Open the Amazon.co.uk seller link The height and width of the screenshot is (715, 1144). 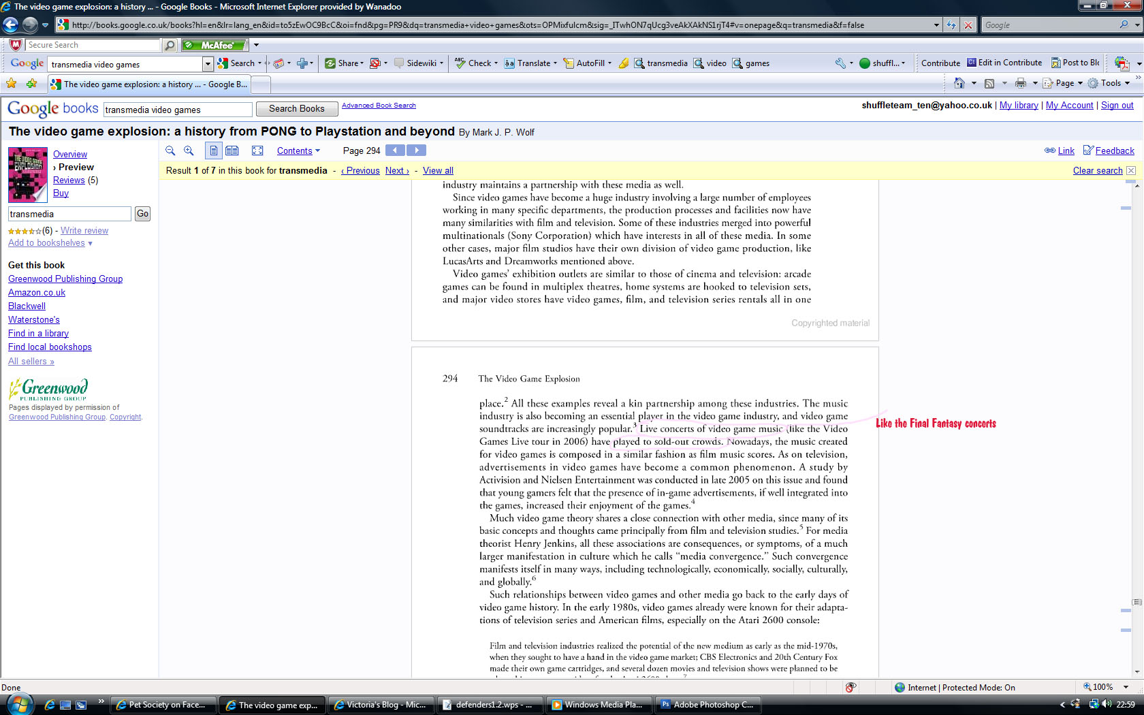(x=37, y=293)
